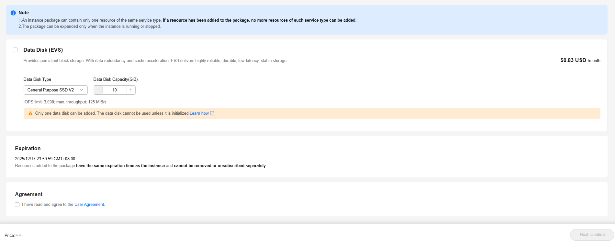Open the User Agreement link
Screen dimensions: 615x243
(89, 205)
